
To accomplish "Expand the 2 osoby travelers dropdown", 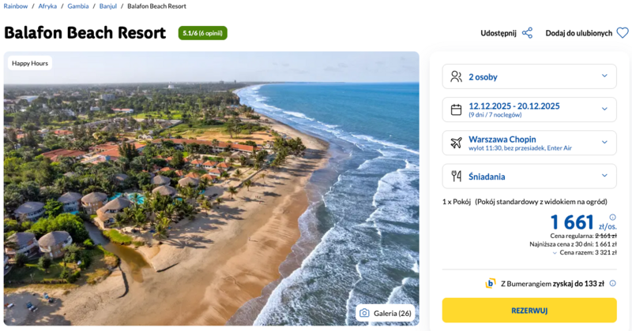I will click(x=604, y=76).
